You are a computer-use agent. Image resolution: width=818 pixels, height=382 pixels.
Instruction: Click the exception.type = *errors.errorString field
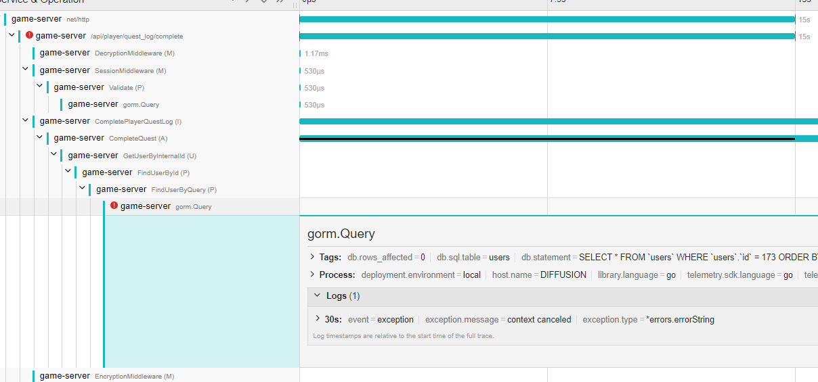[x=648, y=319]
